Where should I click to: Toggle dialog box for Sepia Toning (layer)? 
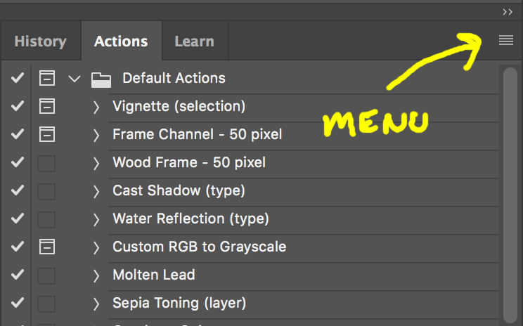pyautogui.click(x=46, y=304)
